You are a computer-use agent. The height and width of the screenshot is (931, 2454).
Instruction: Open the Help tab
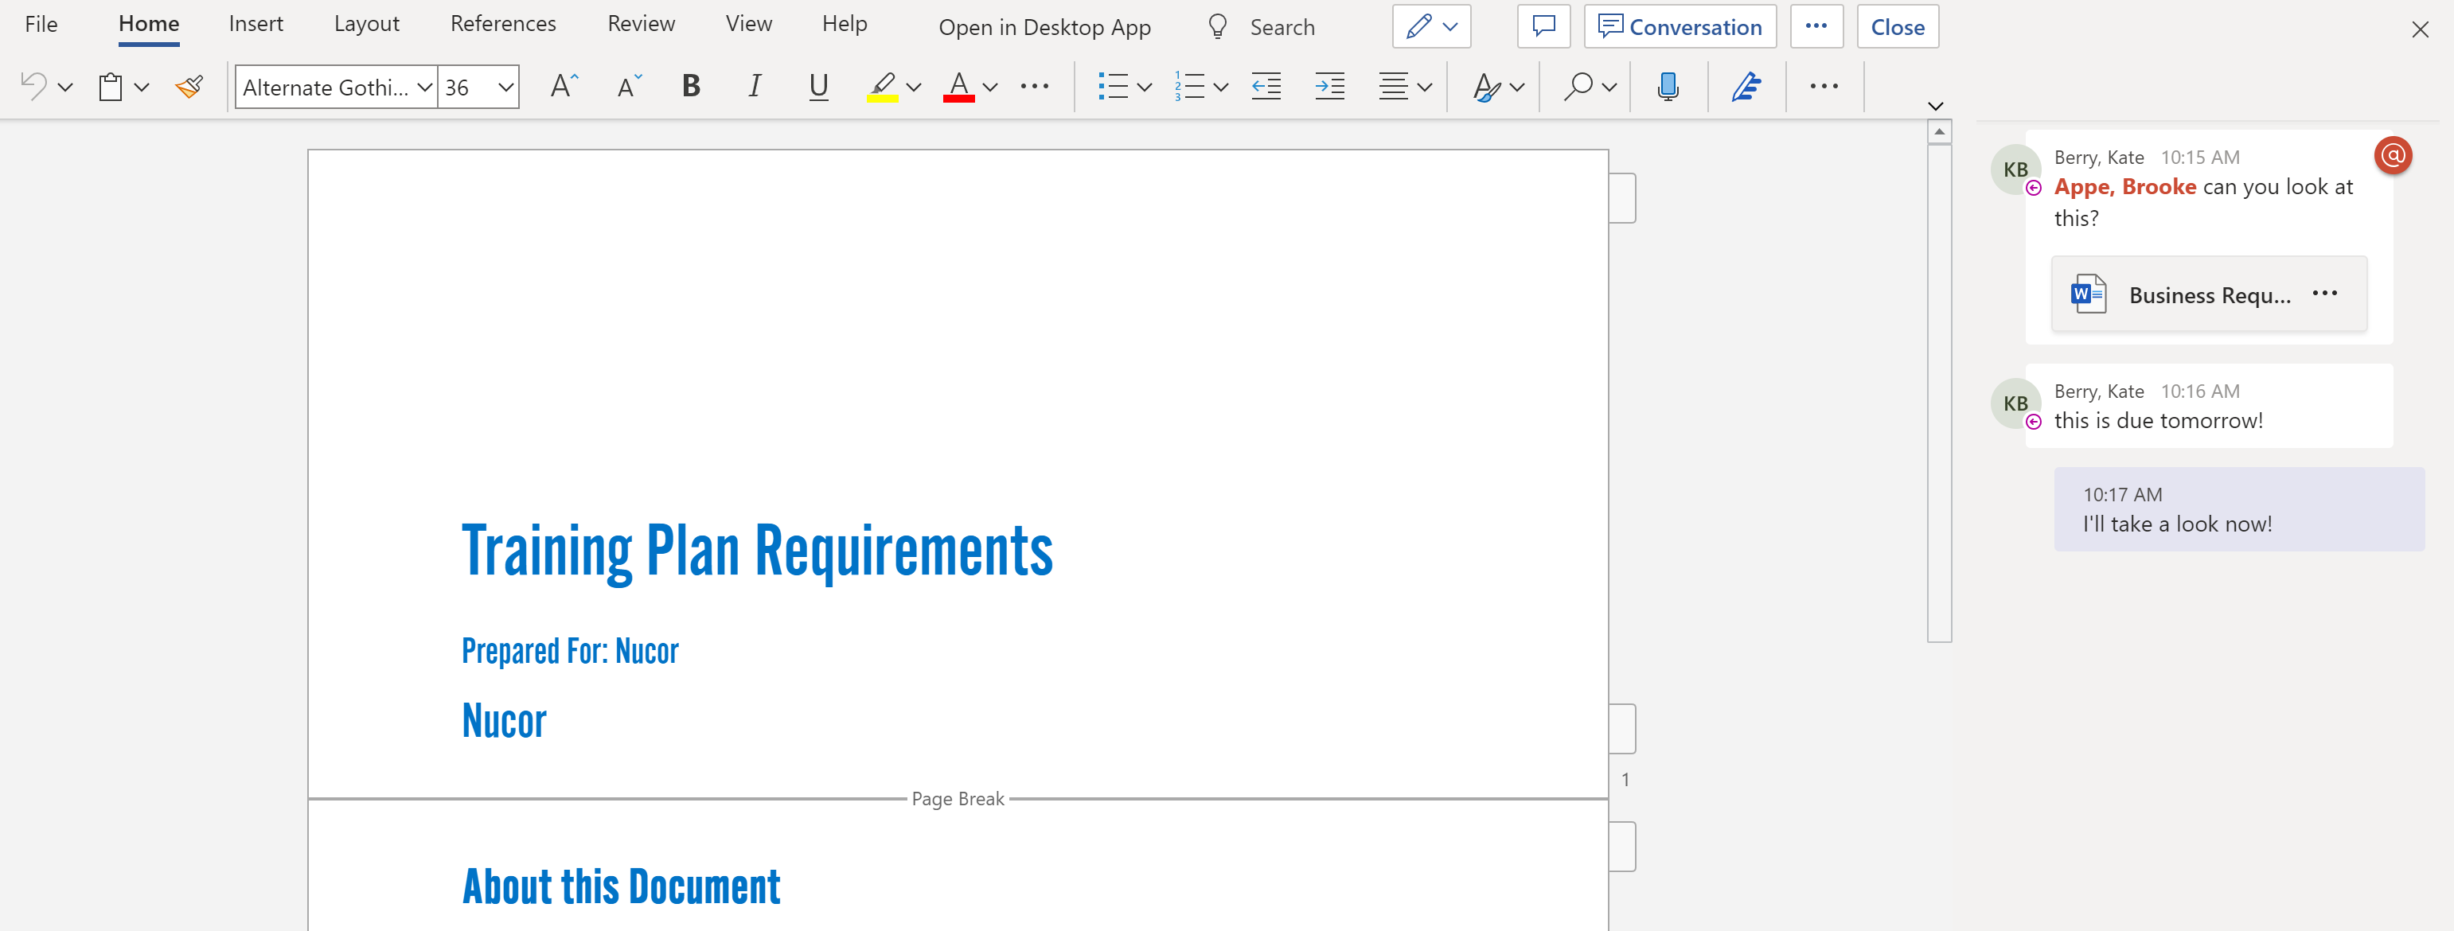844,24
